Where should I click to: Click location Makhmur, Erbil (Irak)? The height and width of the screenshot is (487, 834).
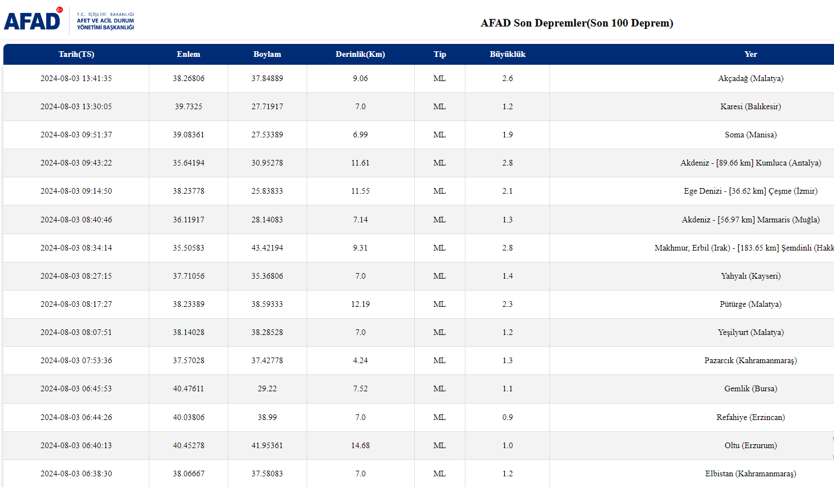(x=744, y=248)
